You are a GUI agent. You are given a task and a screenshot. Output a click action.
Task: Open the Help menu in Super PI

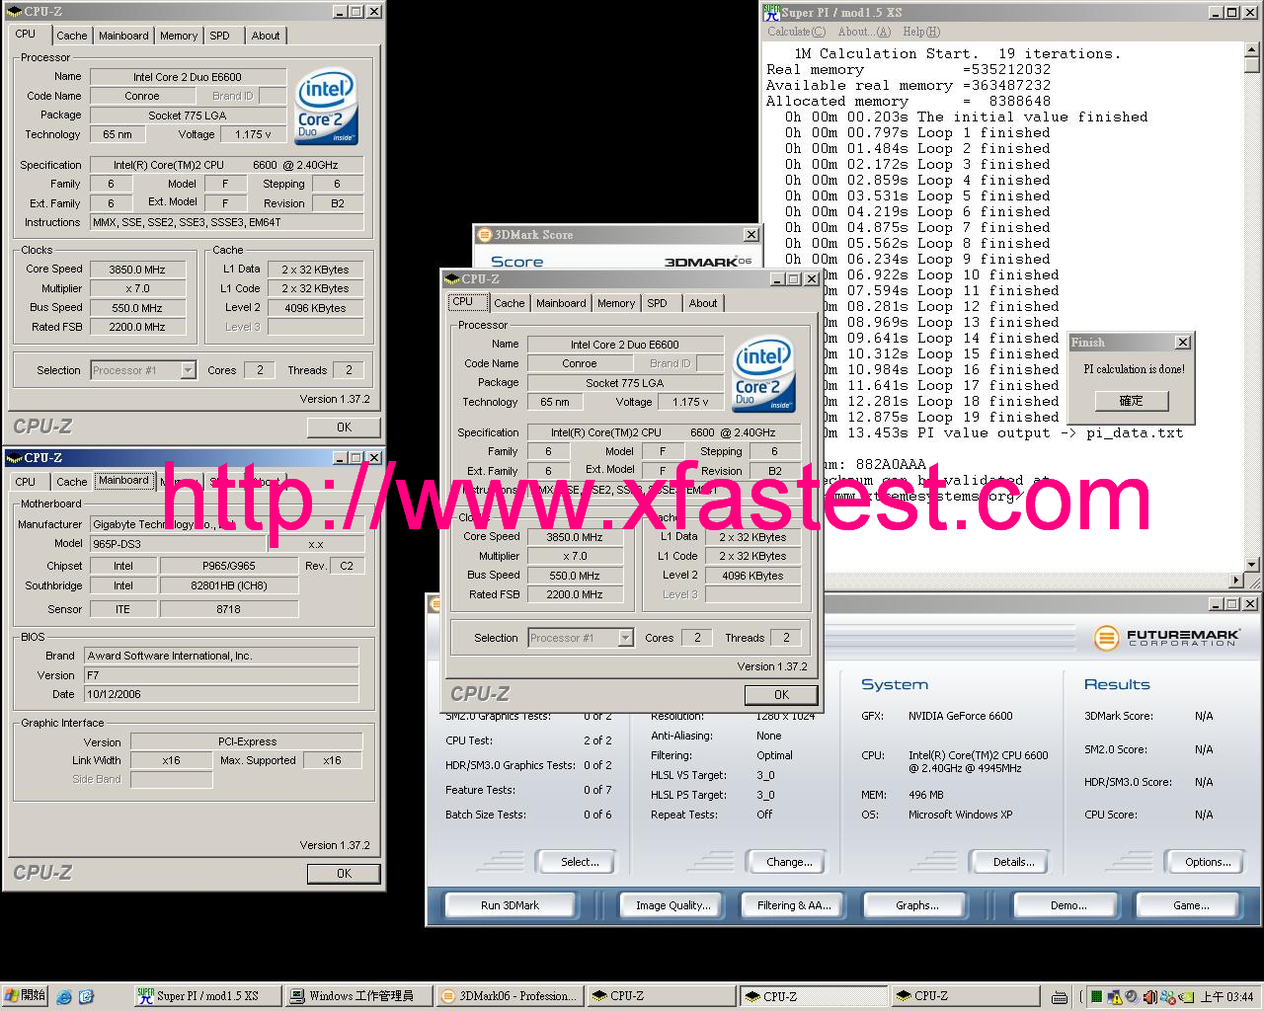pos(921,32)
